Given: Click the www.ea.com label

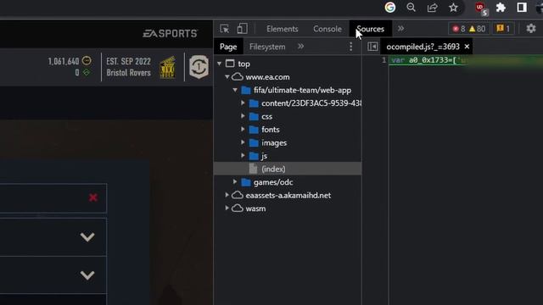Looking at the screenshot, I should pos(267,77).
